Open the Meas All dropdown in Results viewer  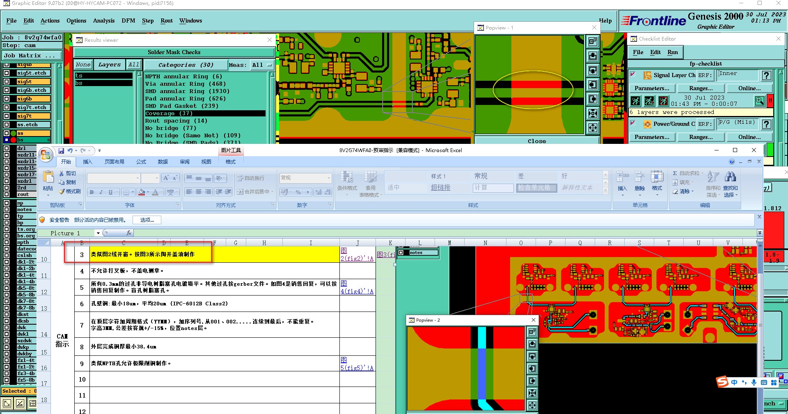coord(262,65)
